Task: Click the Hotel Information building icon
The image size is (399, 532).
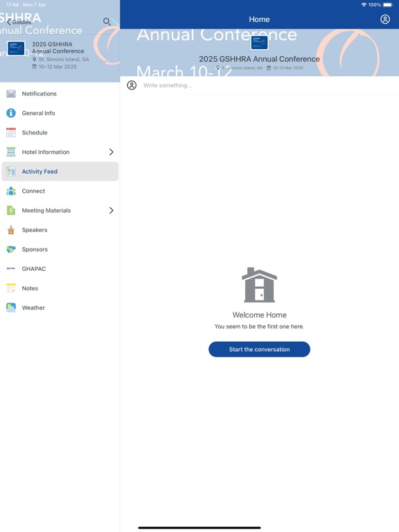Action: (11, 152)
